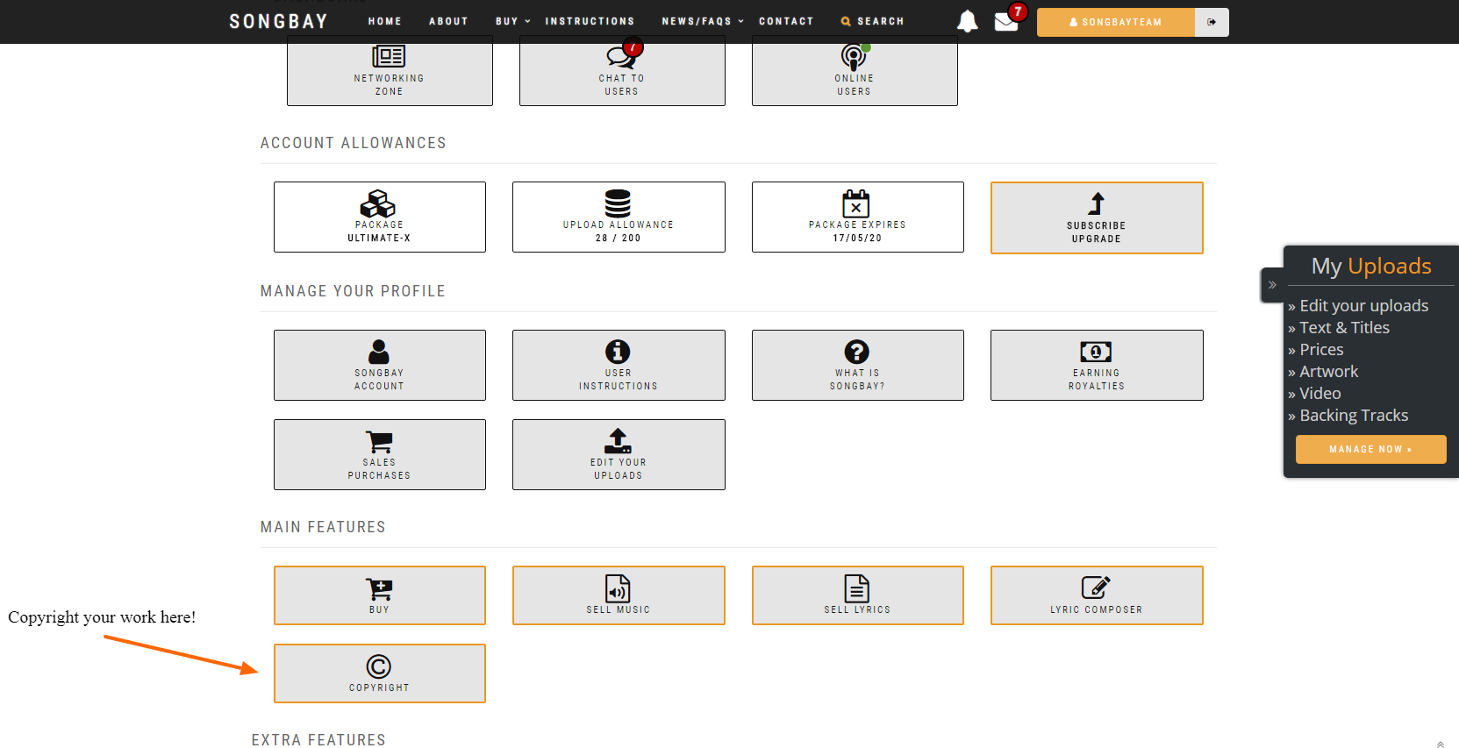Open the notifications bell icon
Viewport: 1459px width, 748px height.
tap(967, 21)
